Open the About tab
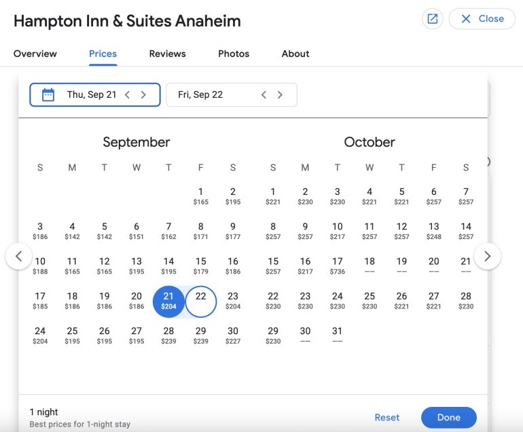 click(x=295, y=54)
